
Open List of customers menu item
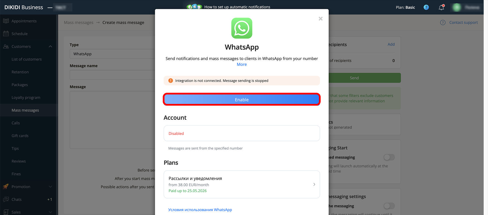click(x=27, y=59)
